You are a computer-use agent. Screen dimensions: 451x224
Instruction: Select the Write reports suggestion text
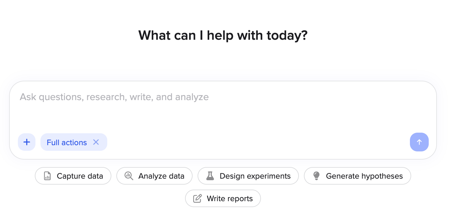(x=230, y=199)
